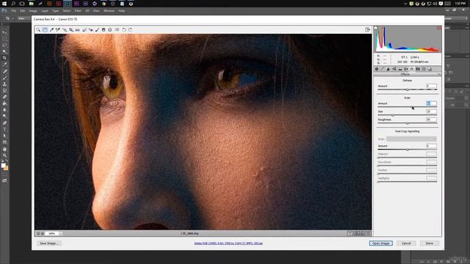Select the Hand tool in Camera Raw toolbar

[x=45, y=29]
